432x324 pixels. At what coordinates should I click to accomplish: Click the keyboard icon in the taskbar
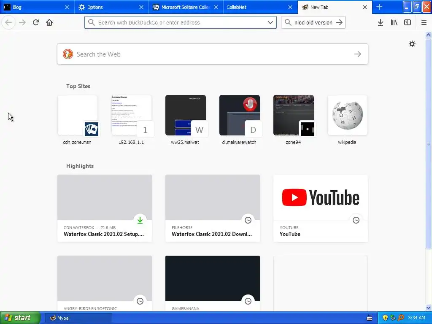370,318
